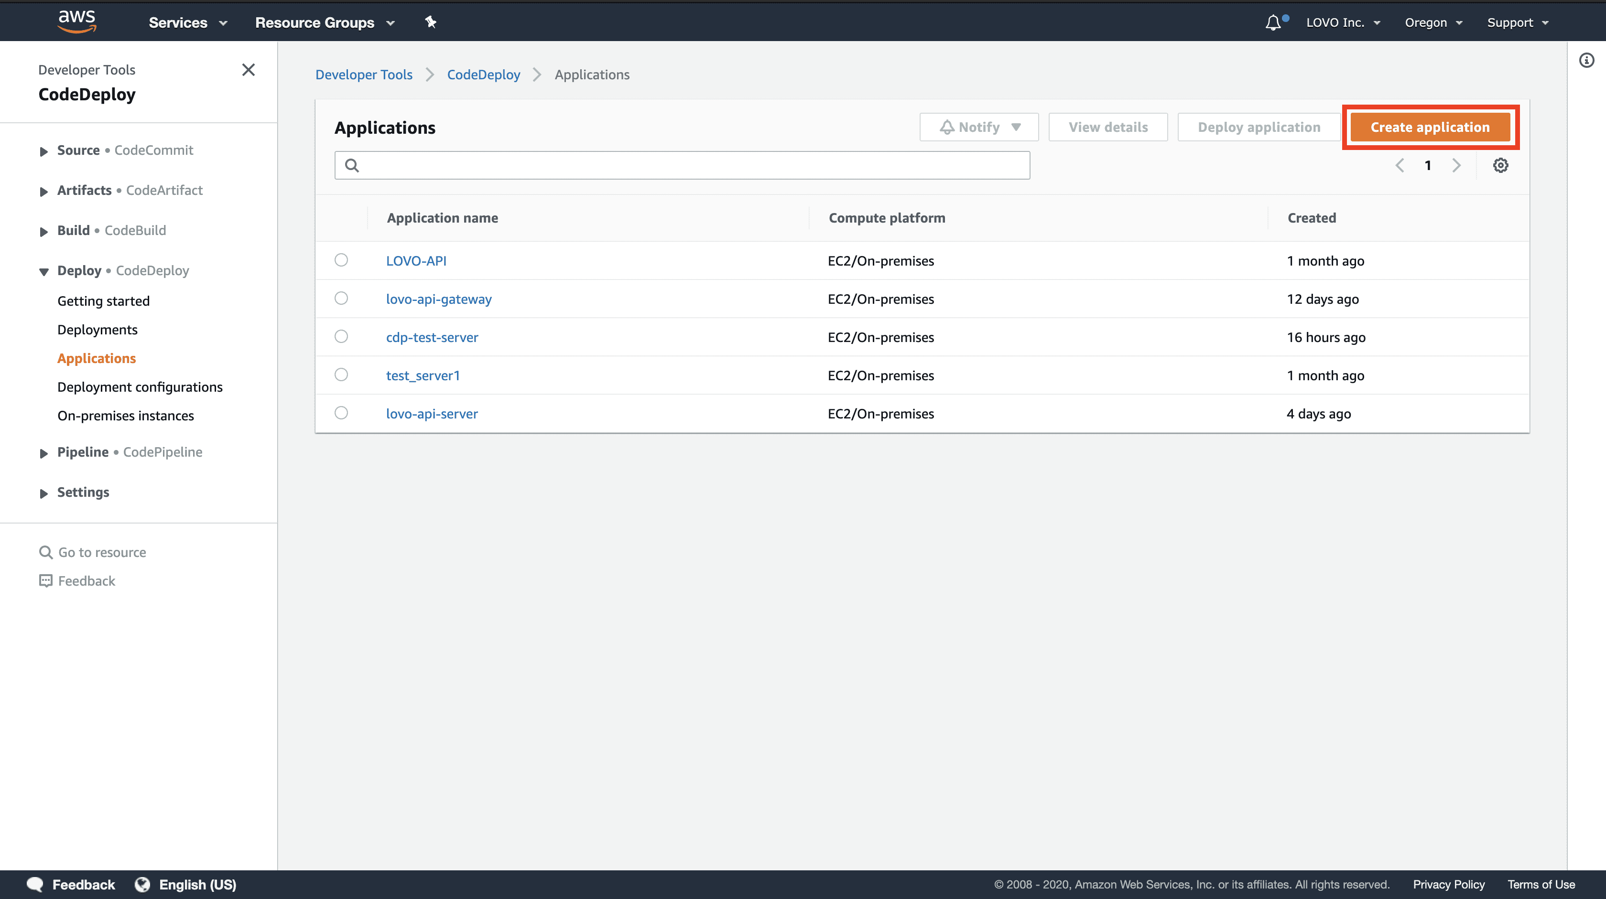
Task: Open the cdp-test-server application link
Action: 432,337
